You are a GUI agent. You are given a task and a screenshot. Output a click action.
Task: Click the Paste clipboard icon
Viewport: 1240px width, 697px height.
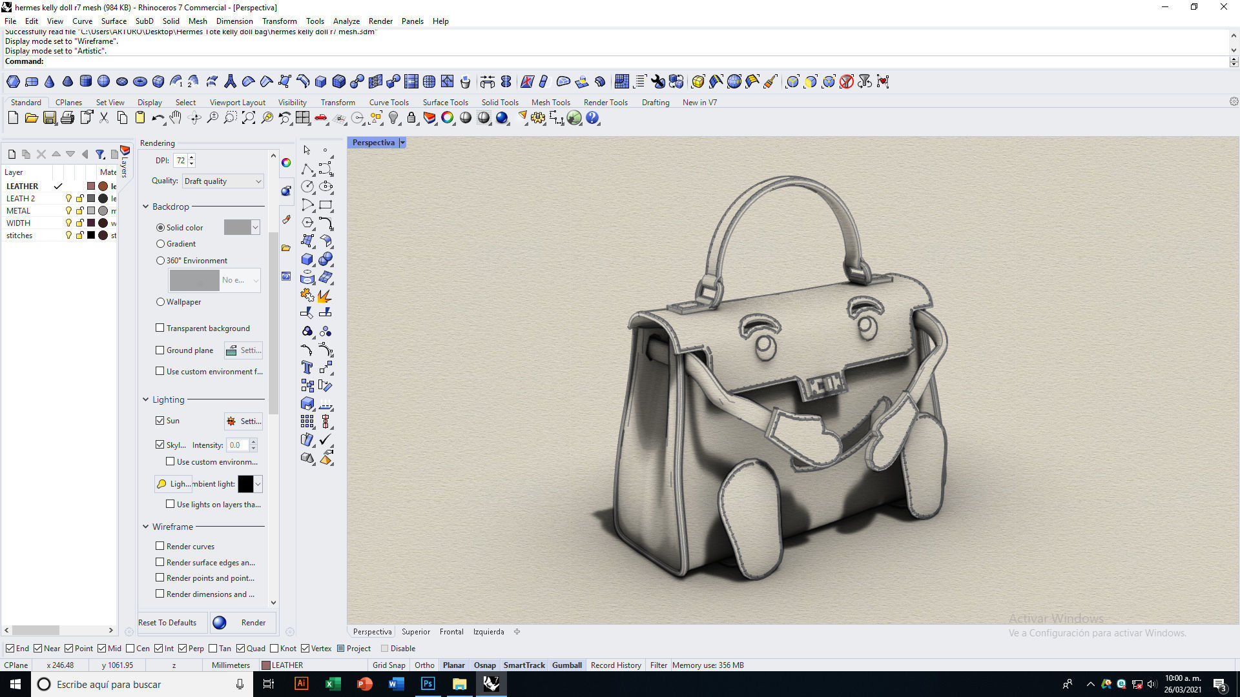pyautogui.click(x=140, y=118)
